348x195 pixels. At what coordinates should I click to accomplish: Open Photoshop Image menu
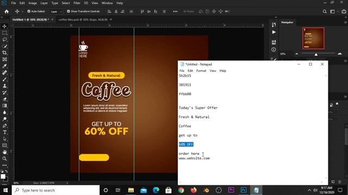(x=33, y=3)
